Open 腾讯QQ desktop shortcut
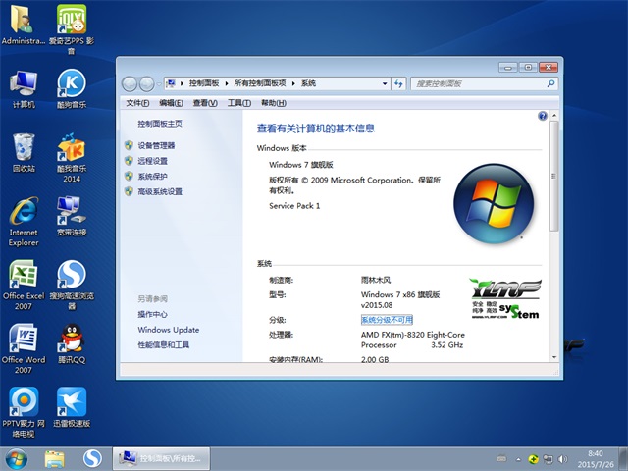This screenshot has height=471, width=628. 72,343
